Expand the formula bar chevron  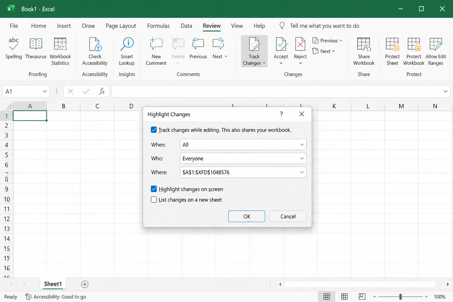tap(445, 91)
